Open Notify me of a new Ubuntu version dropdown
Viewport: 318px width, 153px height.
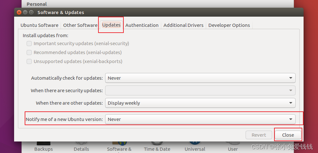pyautogui.click(x=200, y=119)
